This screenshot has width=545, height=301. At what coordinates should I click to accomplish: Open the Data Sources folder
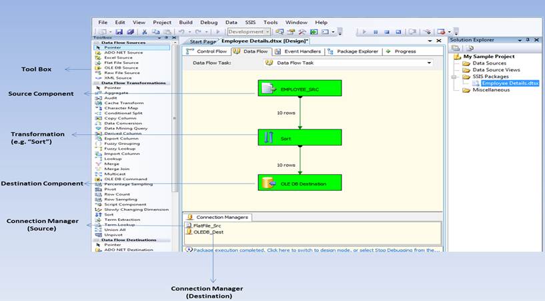[x=489, y=63]
